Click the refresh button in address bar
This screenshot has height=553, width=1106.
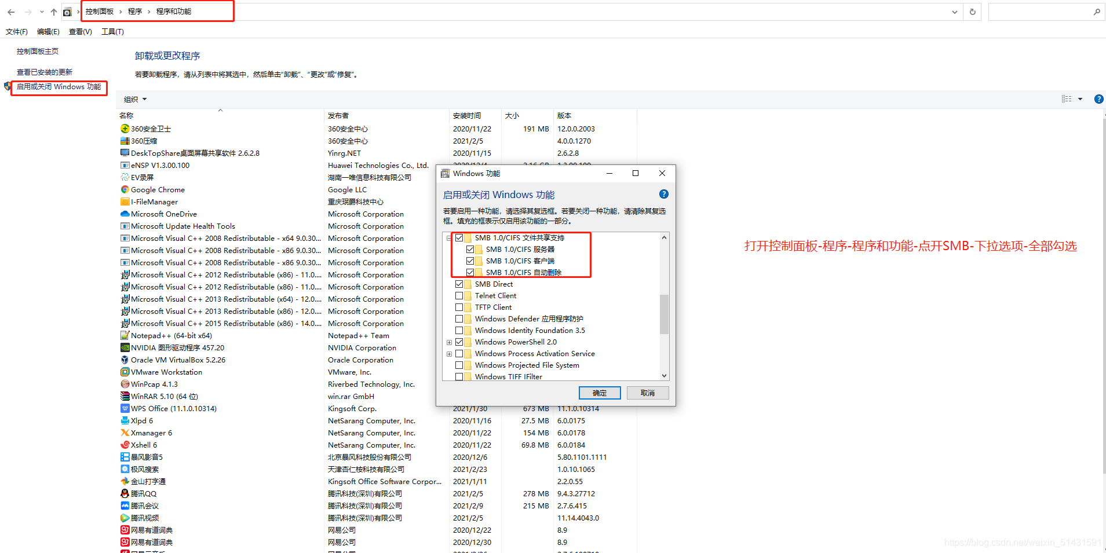point(973,12)
